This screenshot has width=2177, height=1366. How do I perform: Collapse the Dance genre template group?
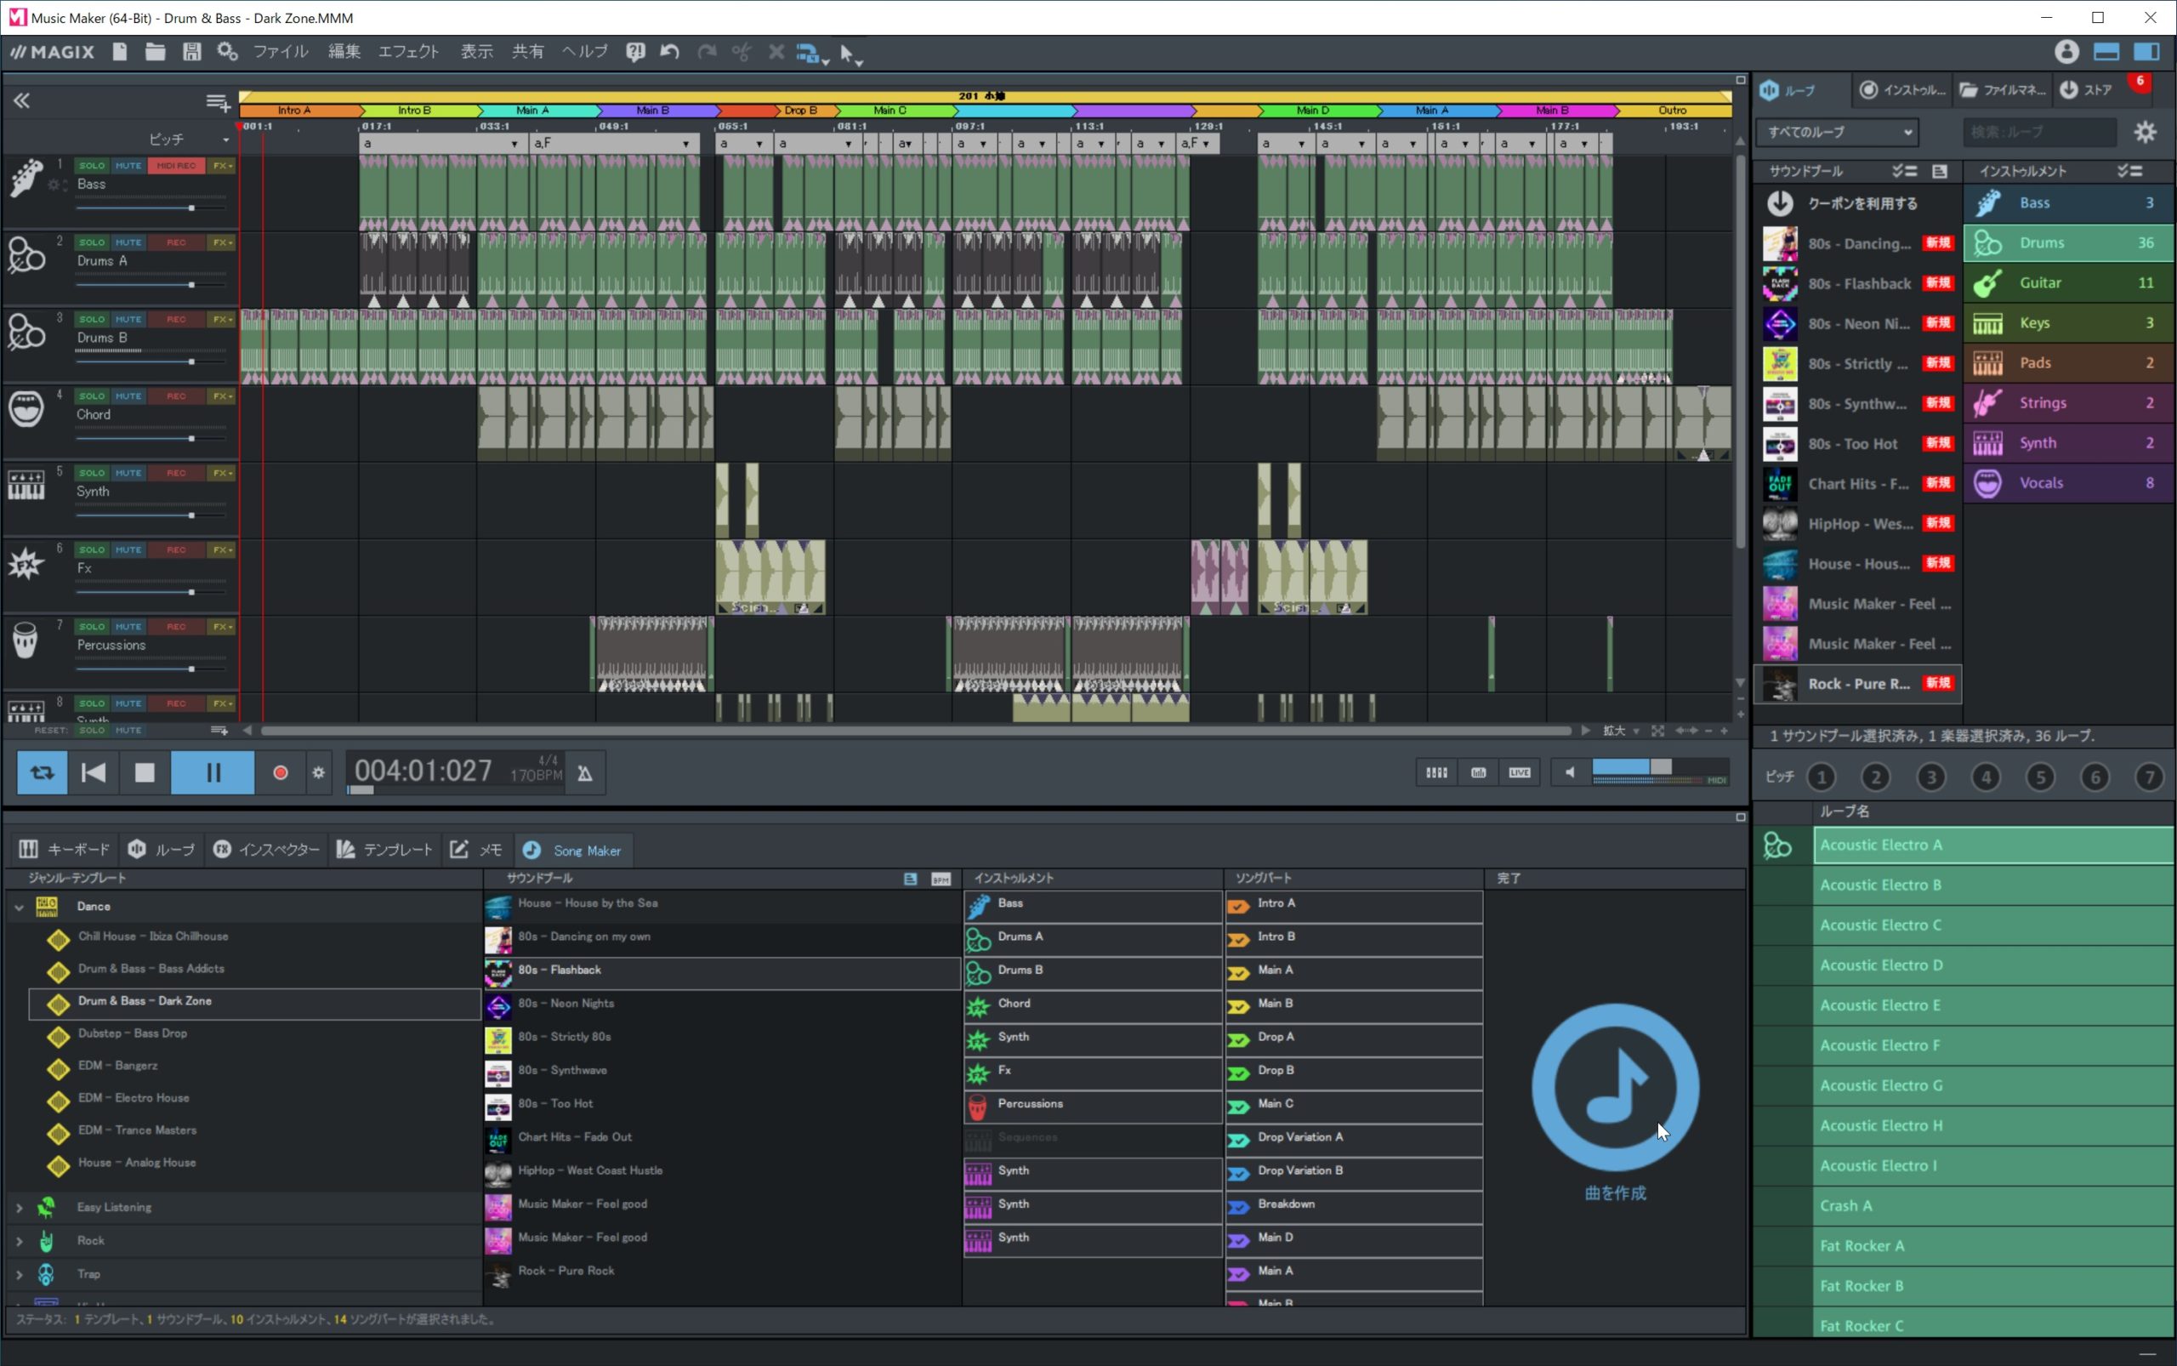tap(19, 906)
